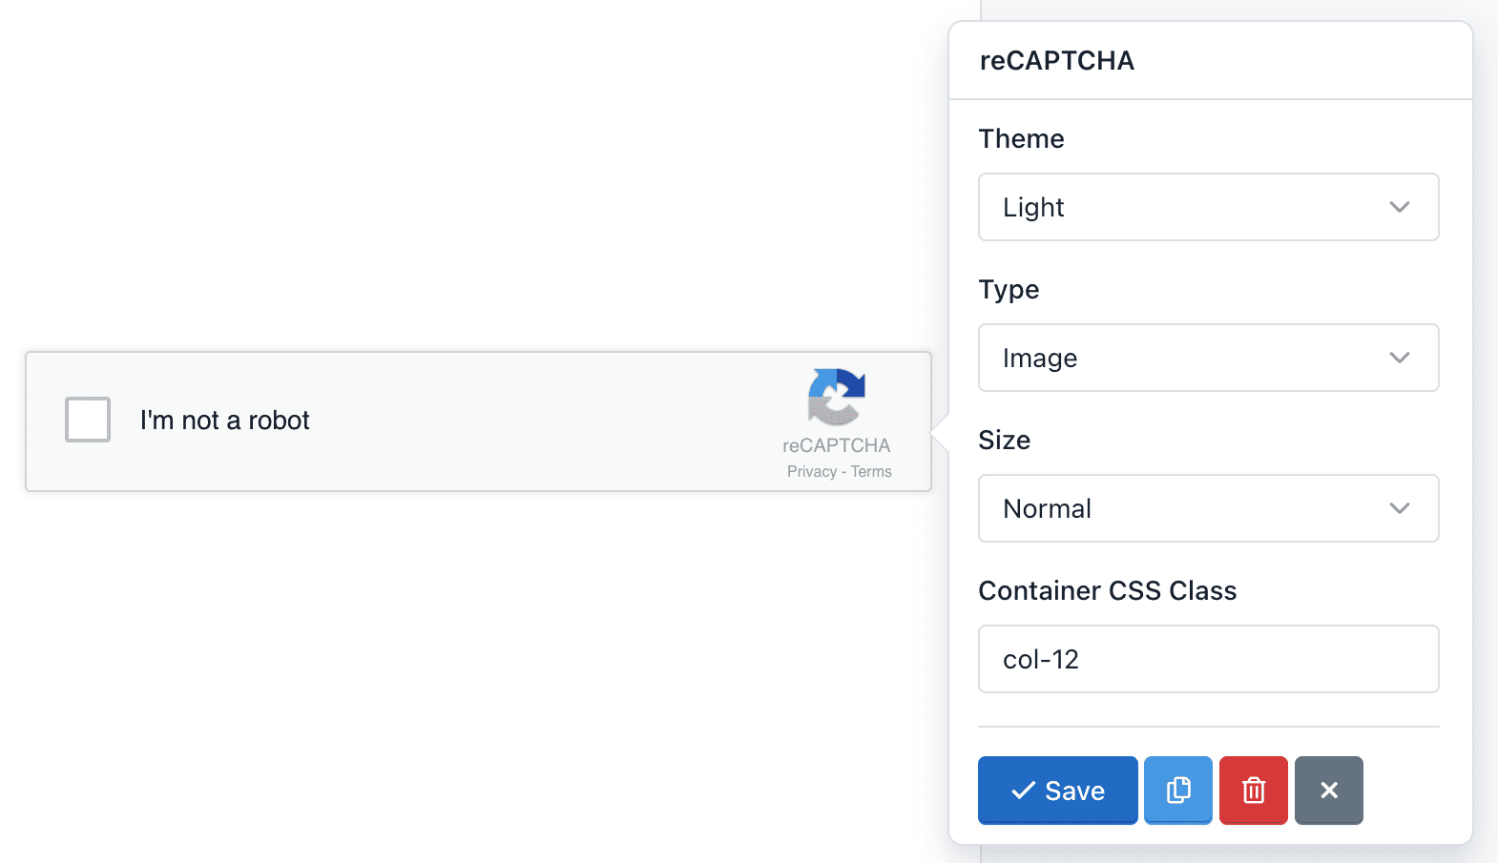Click the Container CSS Class label
1498x863 pixels.
click(x=1107, y=591)
